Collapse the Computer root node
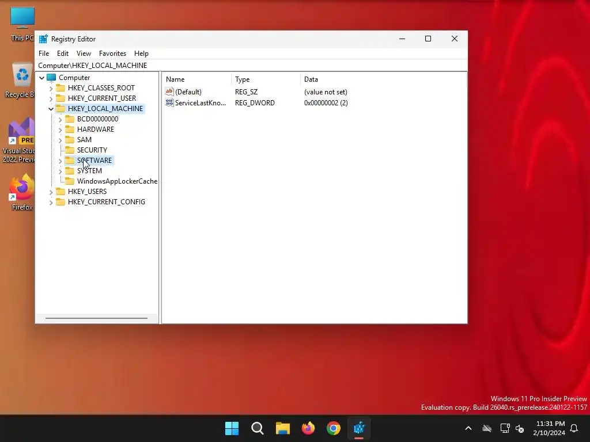The height and width of the screenshot is (442, 590). pyautogui.click(x=41, y=78)
